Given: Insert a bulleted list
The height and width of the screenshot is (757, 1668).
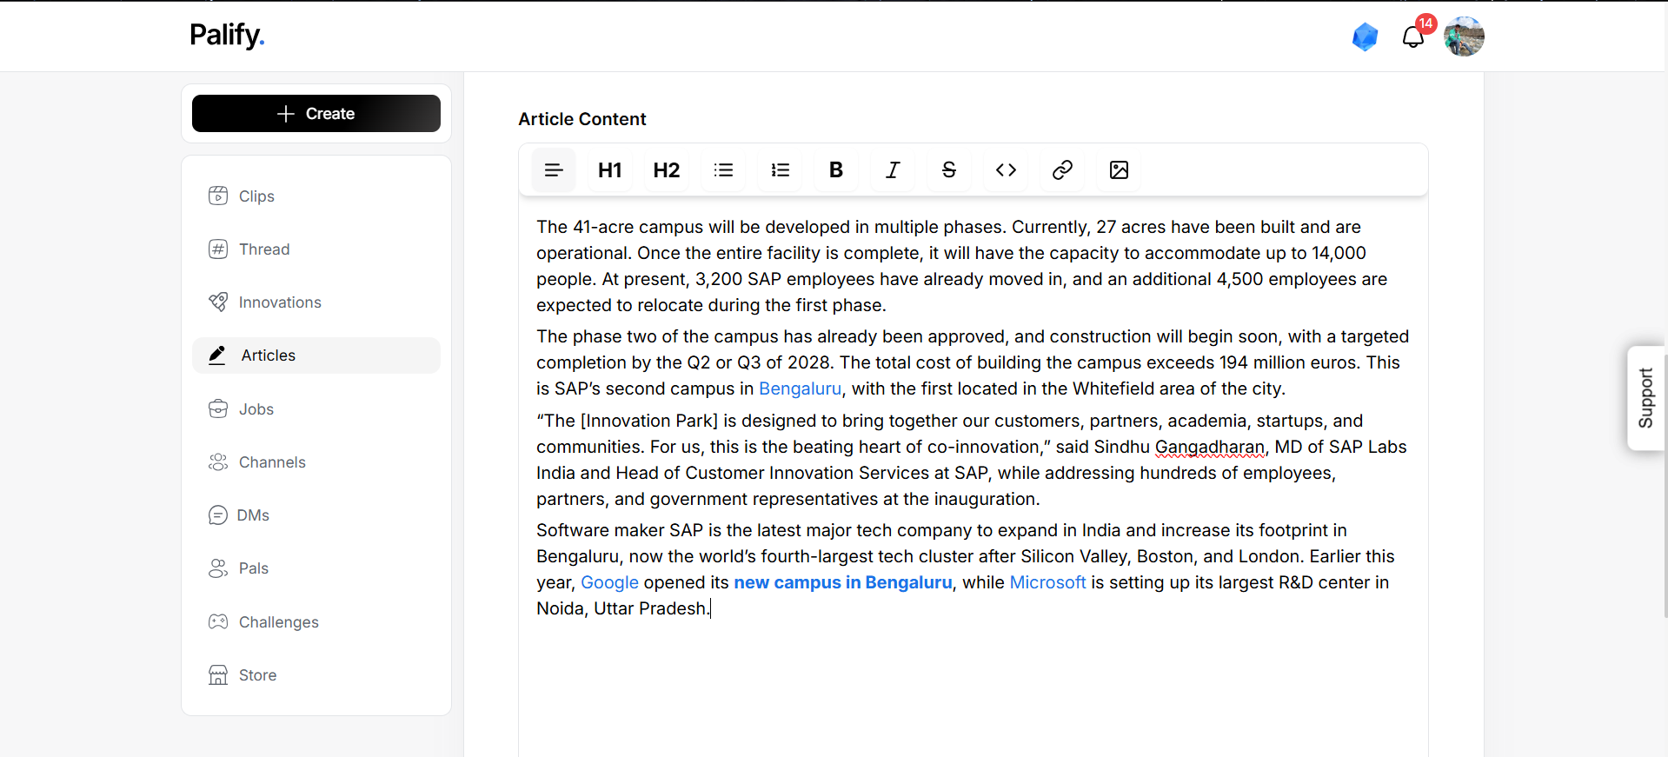Looking at the screenshot, I should click(723, 170).
